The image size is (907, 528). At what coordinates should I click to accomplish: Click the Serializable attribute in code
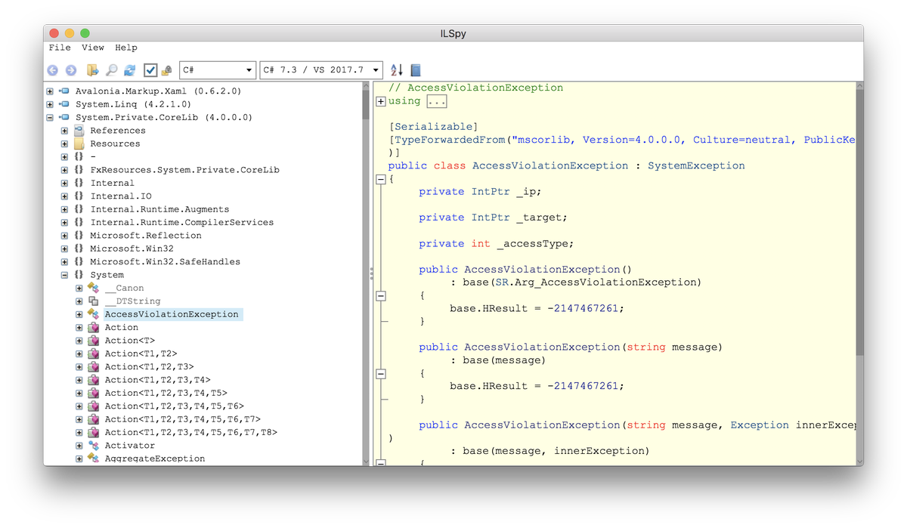click(433, 127)
